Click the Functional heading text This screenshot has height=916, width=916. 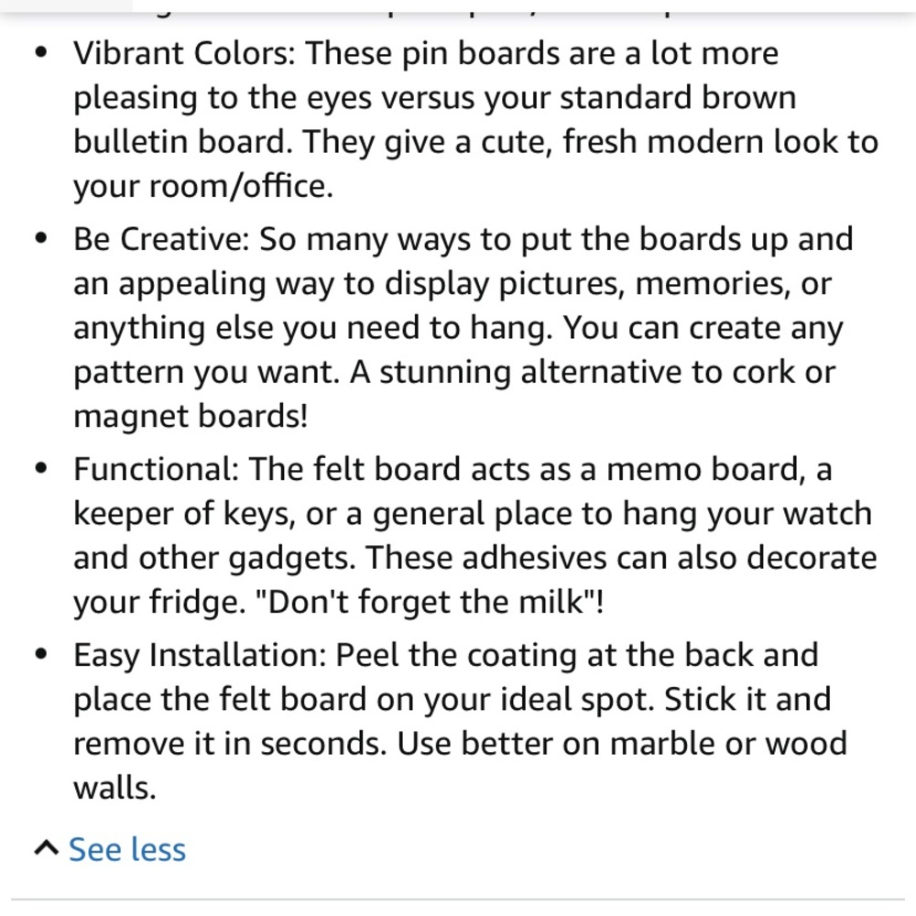pos(157,469)
